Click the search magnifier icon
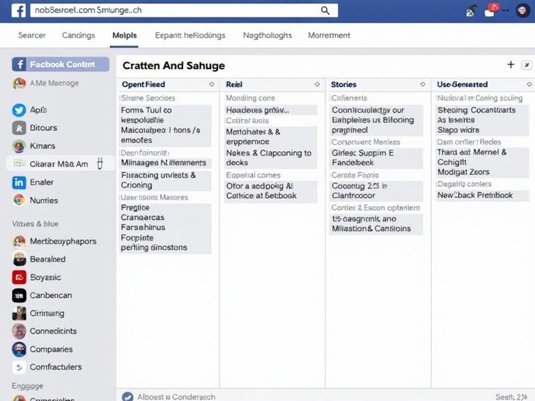535x401 pixels. point(325,10)
